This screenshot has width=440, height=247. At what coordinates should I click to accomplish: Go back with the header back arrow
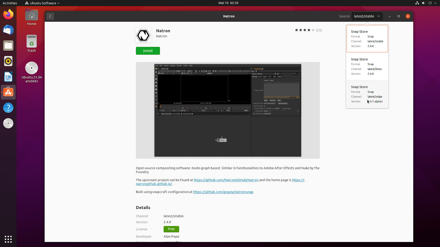click(x=50, y=16)
